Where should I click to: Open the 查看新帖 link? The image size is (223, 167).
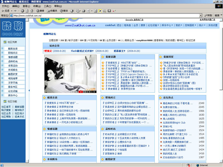click(159, 40)
